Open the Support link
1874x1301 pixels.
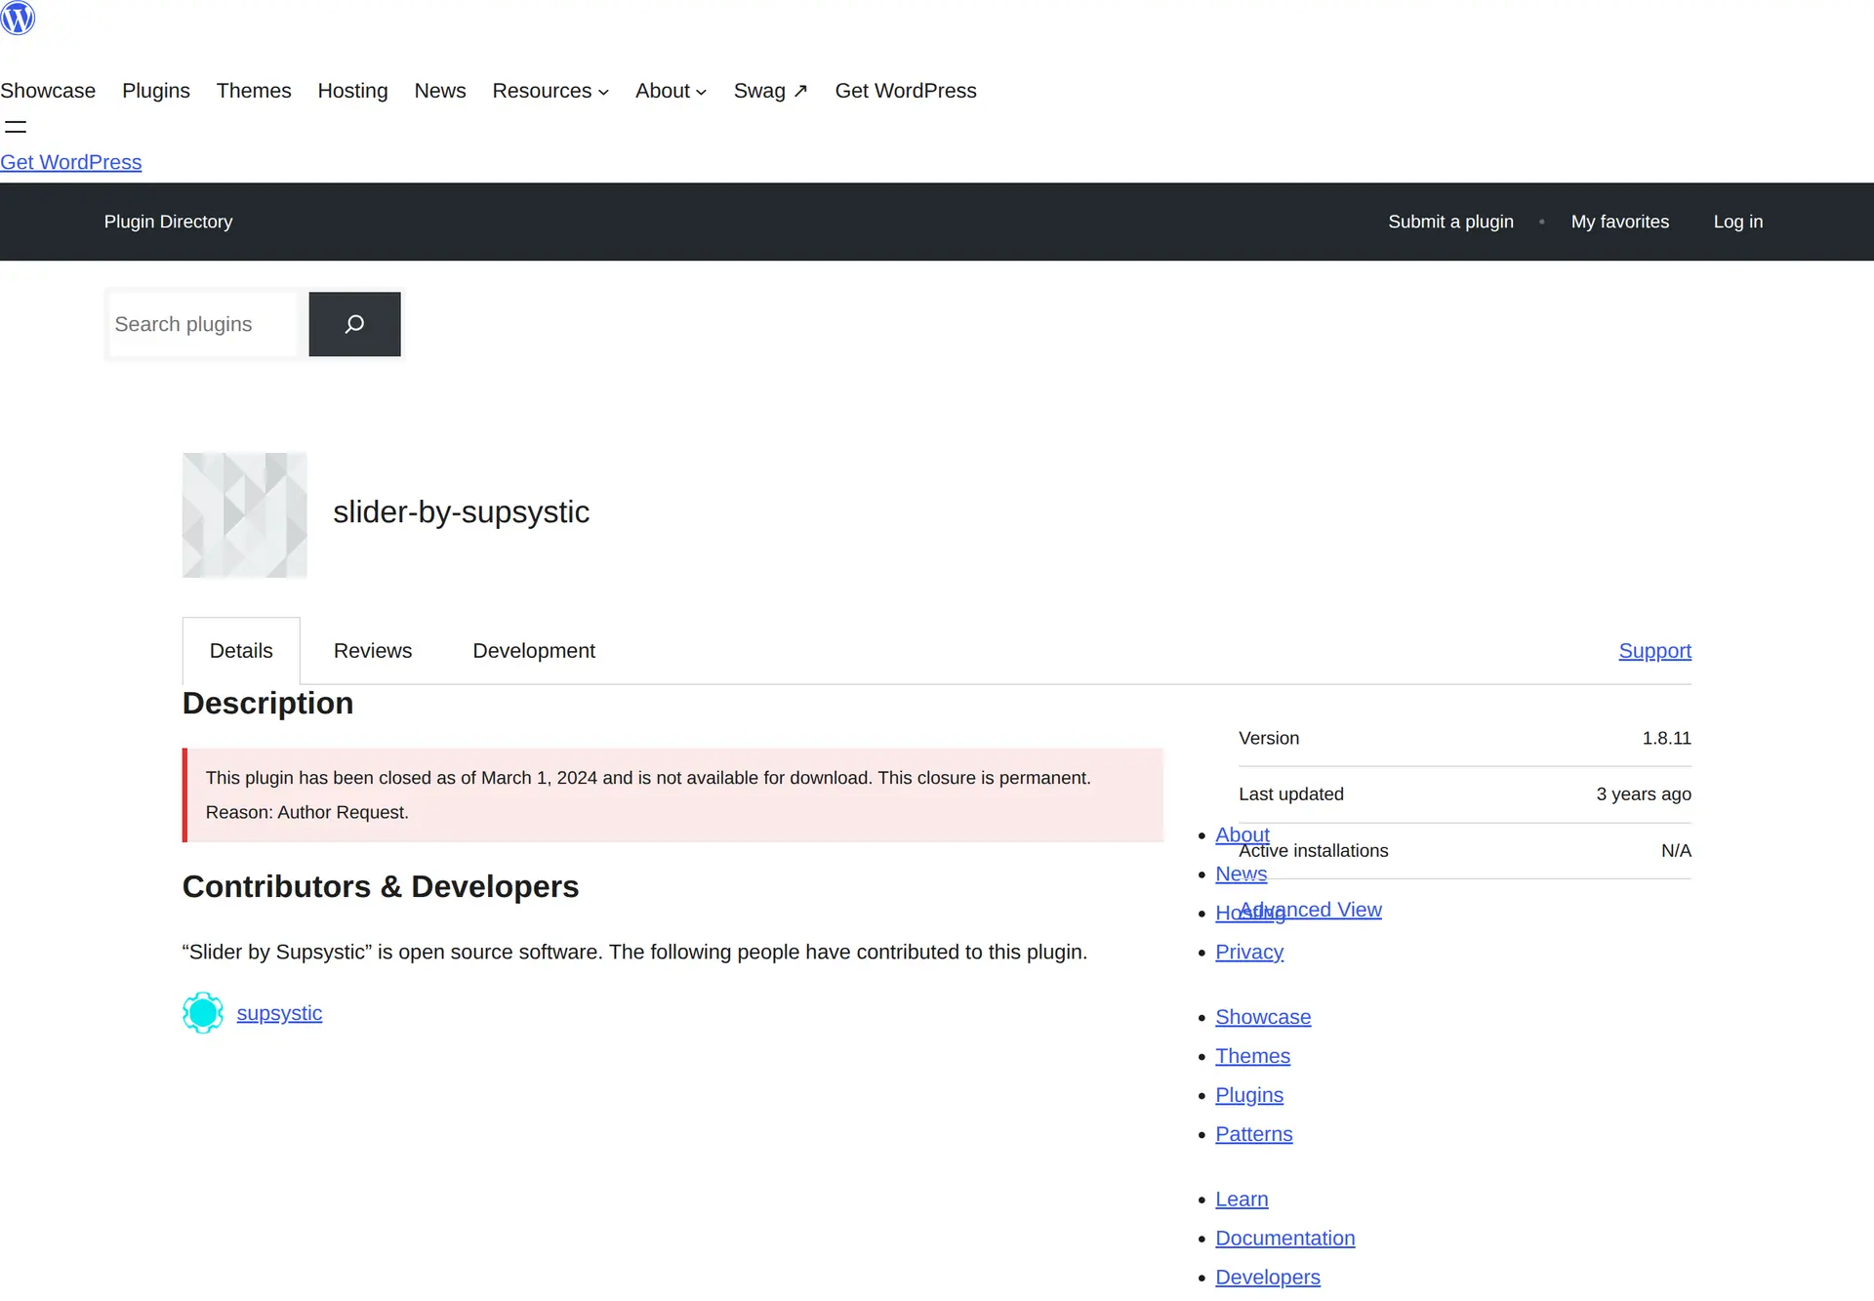click(1654, 651)
